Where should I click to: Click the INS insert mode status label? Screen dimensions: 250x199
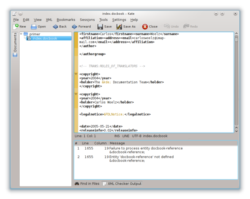click(117, 136)
